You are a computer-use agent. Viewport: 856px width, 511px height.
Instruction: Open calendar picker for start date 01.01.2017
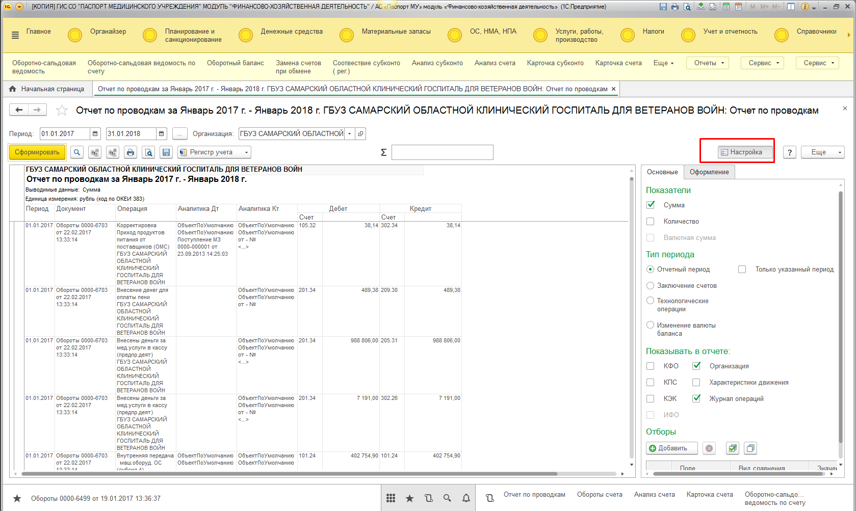point(95,133)
